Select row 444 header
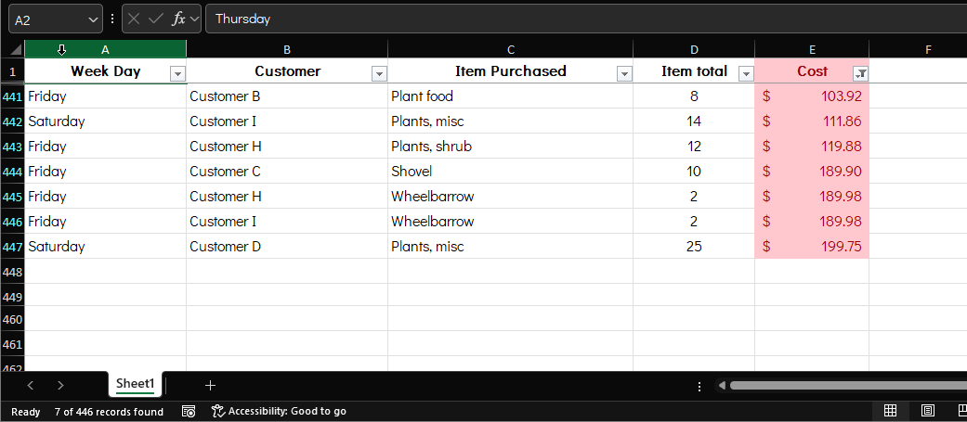 pos(12,171)
